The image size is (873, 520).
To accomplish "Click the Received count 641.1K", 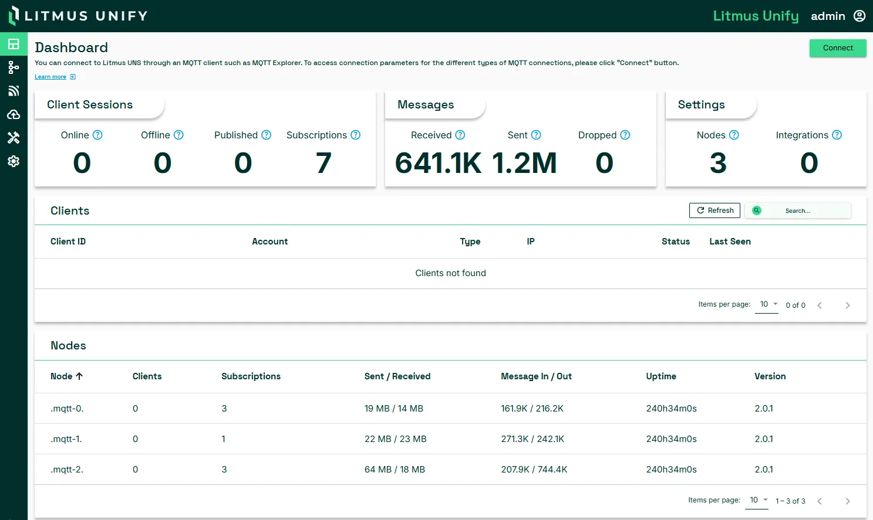I will point(438,163).
